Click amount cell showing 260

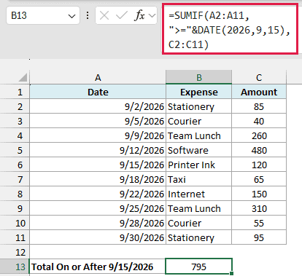pos(259,135)
